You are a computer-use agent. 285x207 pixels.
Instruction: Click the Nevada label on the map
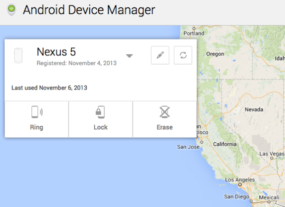click(x=254, y=109)
